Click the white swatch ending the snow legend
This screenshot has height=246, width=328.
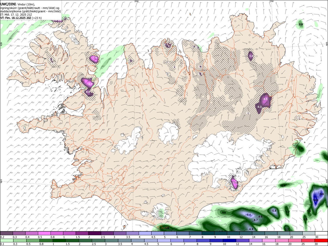(x=321, y=233)
